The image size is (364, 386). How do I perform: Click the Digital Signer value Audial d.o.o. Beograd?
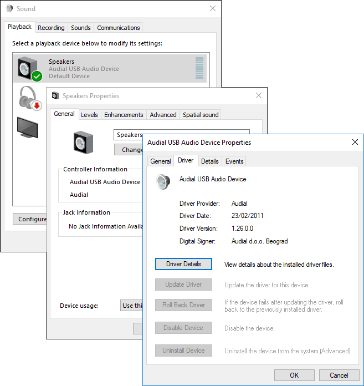(x=259, y=241)
